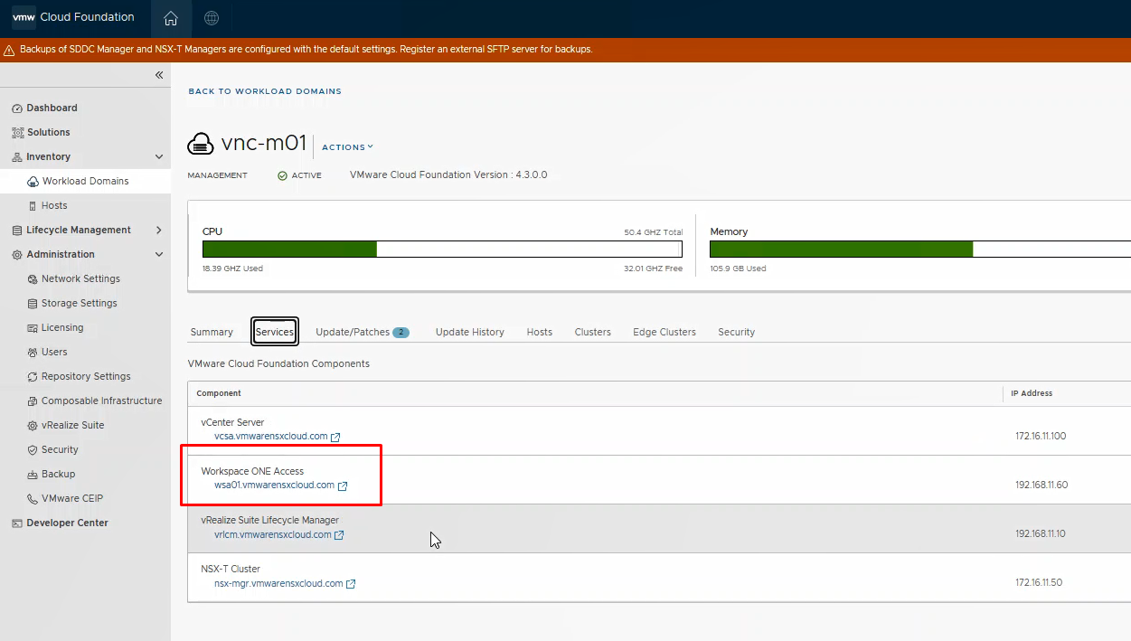Click the Security shield icon in sidebar
Screen dimensions: 1131x641
pos(33,450)
